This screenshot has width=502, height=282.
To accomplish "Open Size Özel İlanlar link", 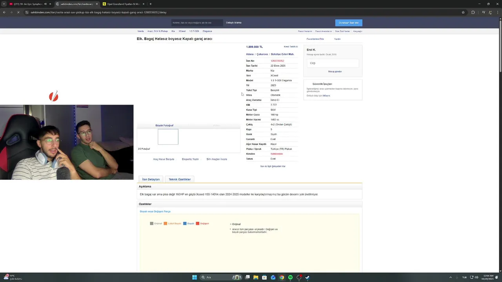I will pyautogui.click(x=342, y=31).
